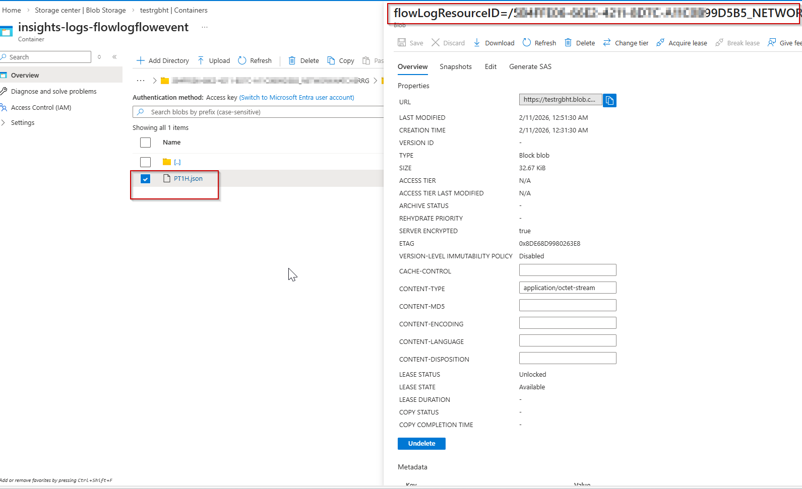Click the blob Delete trash icon

[x=568, y=43]
